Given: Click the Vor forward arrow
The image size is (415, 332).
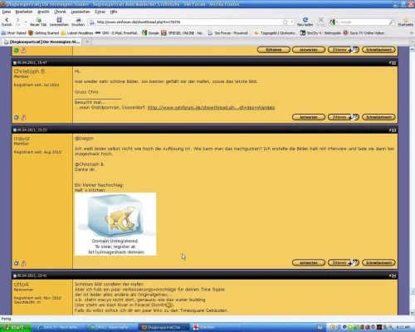Looking at the screenshot, I should tap(18, 22).
